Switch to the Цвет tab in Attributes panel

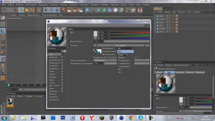[169, 72]
